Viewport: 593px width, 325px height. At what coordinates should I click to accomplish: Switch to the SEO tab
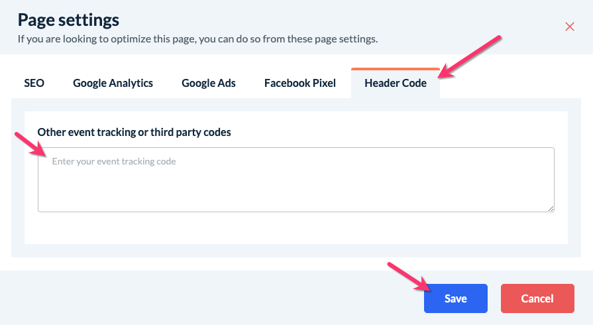point(34,84)
